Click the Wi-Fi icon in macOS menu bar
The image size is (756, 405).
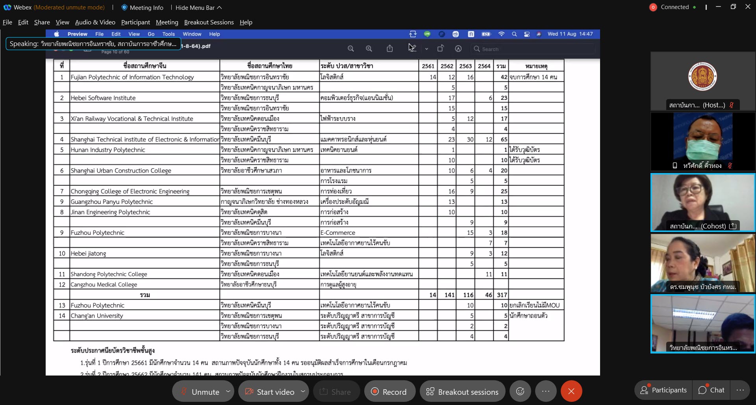[501, 34]
